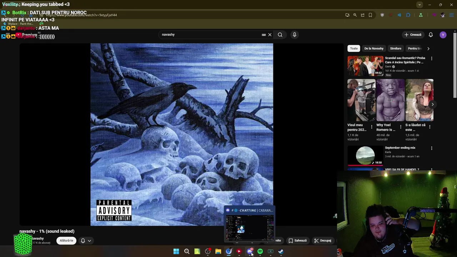Open Spotify from the taskbar
This screenshot has width=457, height=257.
coord(260,251)
